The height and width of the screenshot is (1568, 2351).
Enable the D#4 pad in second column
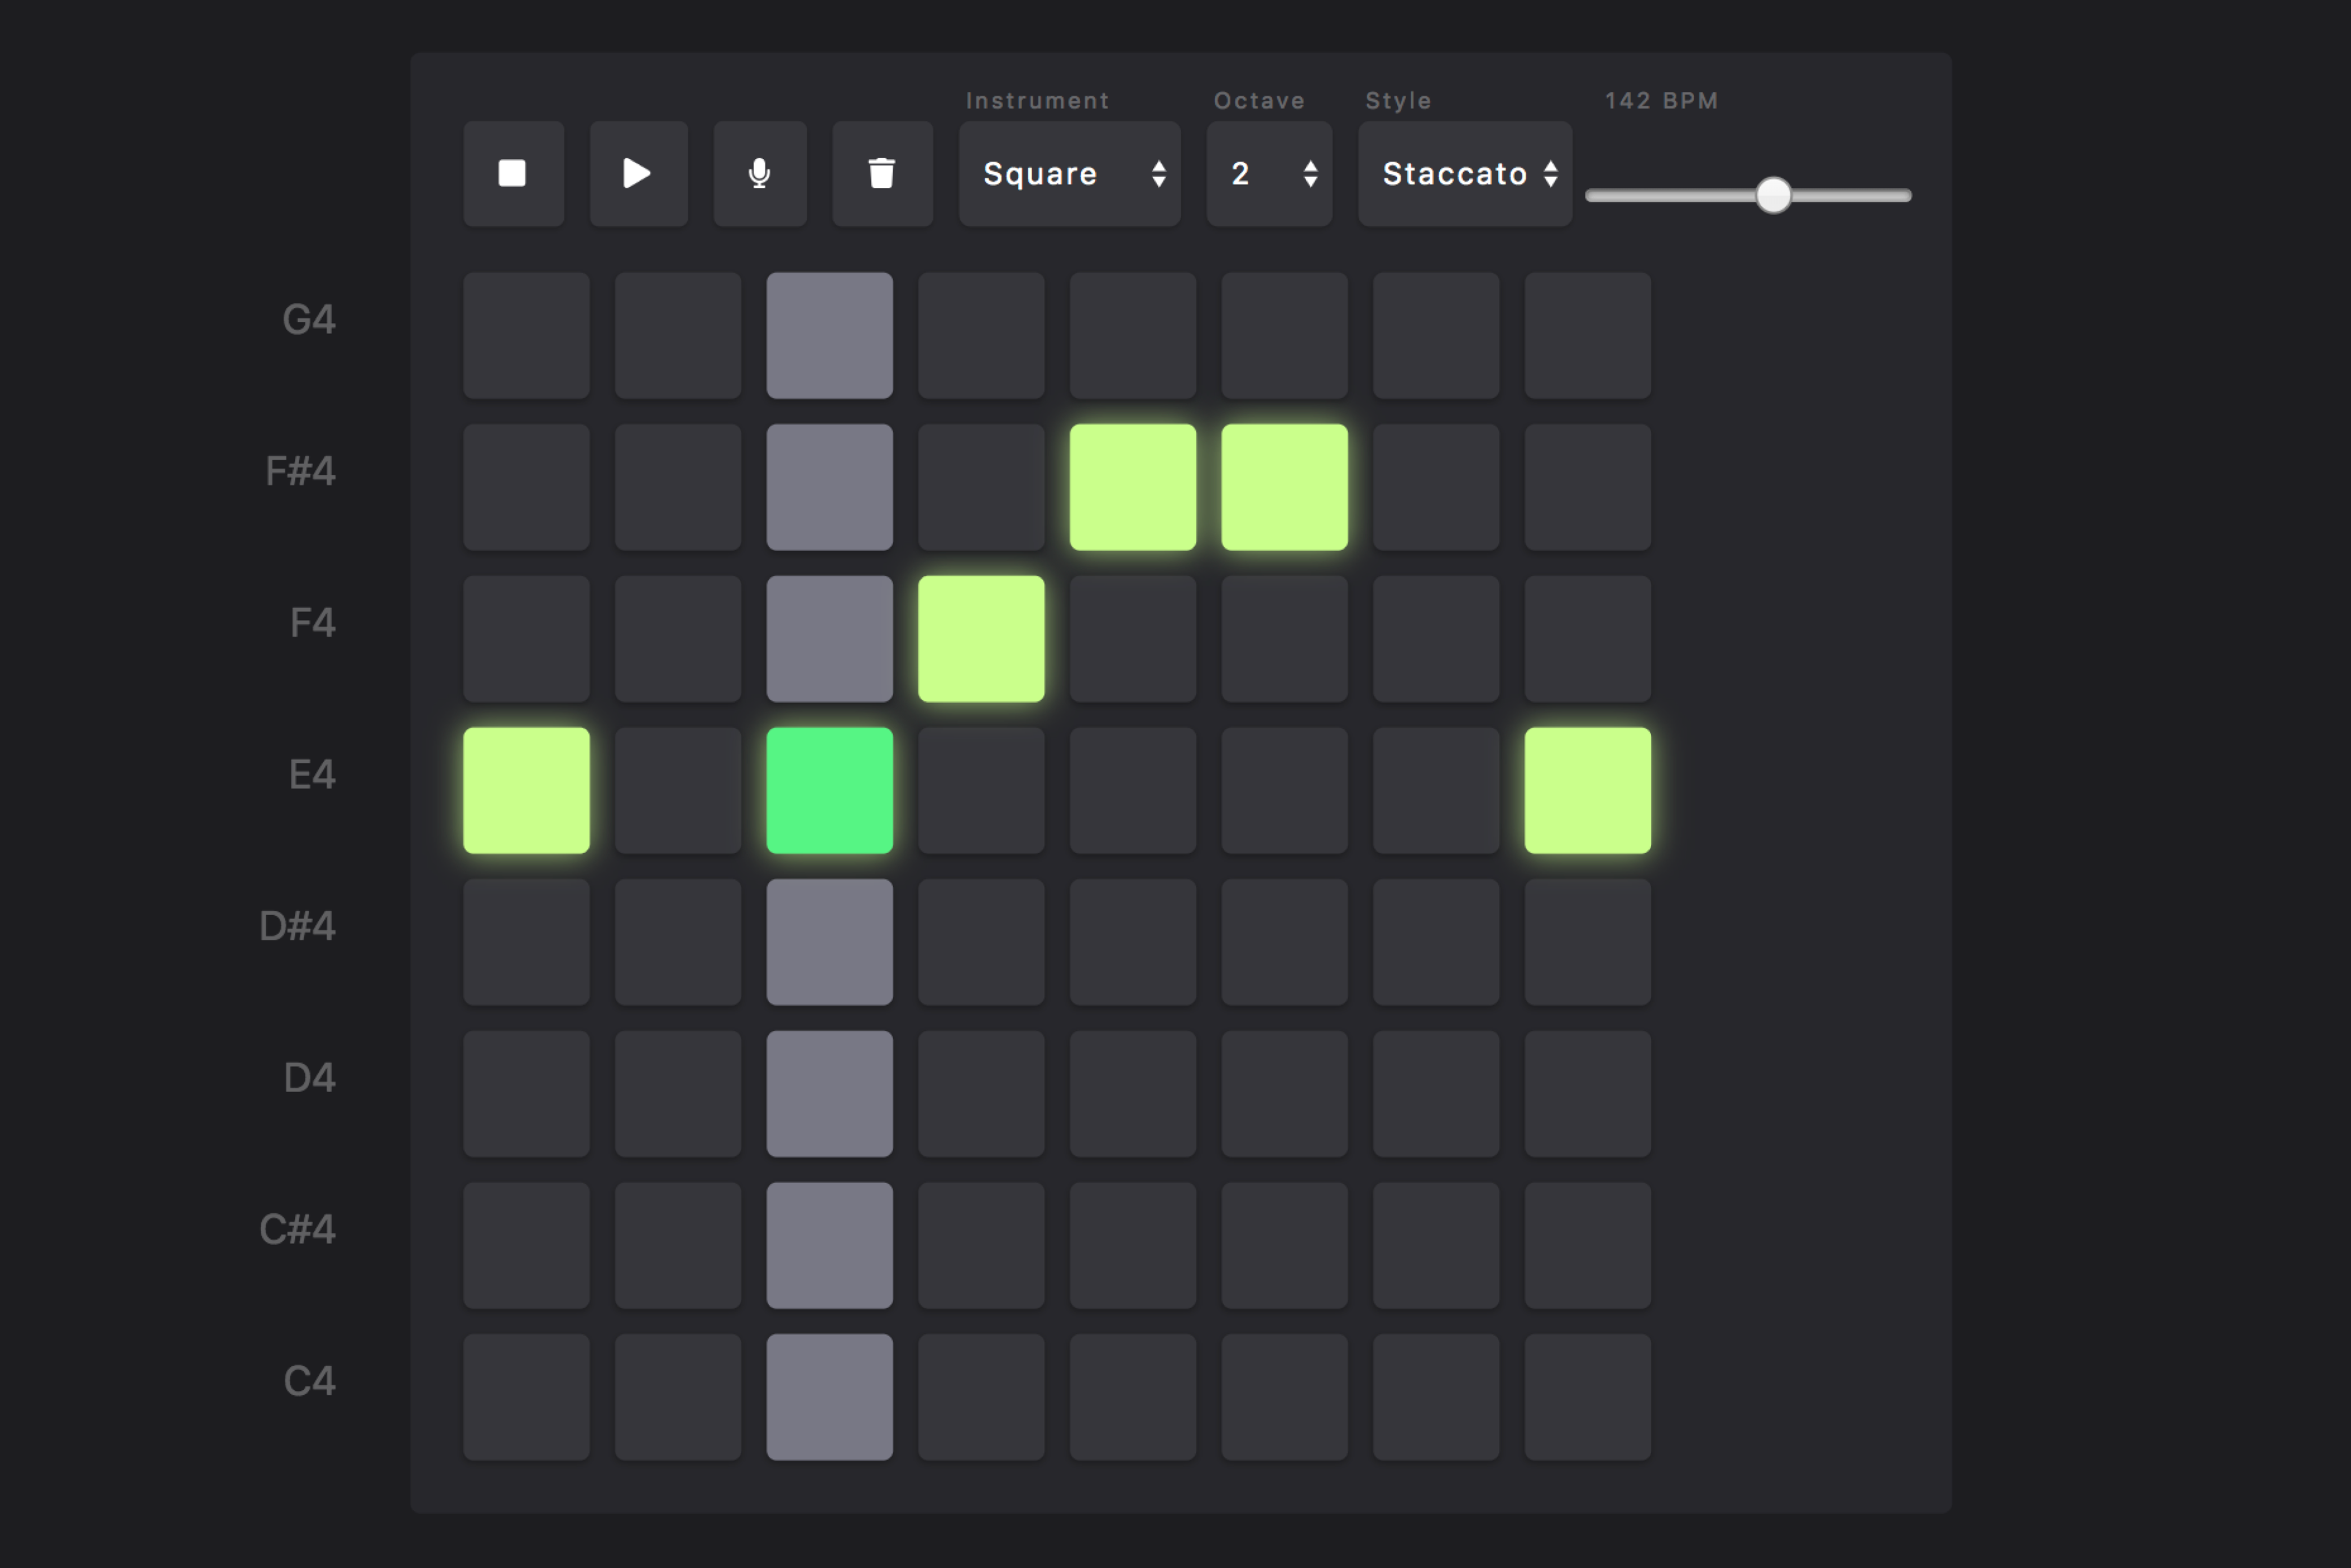coord(678,942)
